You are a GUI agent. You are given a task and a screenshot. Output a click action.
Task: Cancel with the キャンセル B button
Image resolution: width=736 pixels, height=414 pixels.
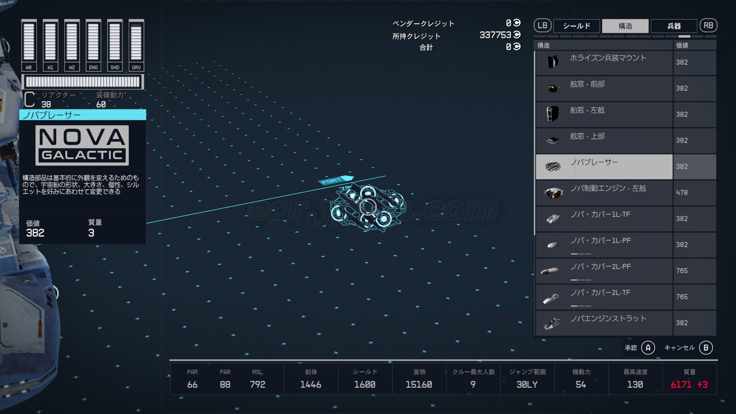coord(706,348)
